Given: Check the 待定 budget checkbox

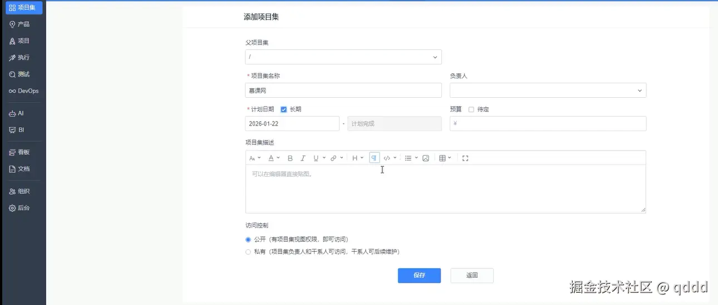Looking at the screenshot, I should (471, 109).
